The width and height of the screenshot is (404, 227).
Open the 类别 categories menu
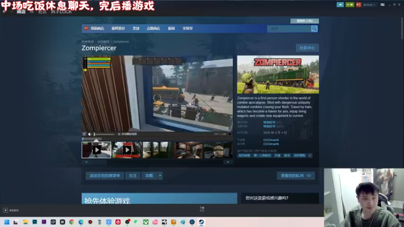point(136,29)
